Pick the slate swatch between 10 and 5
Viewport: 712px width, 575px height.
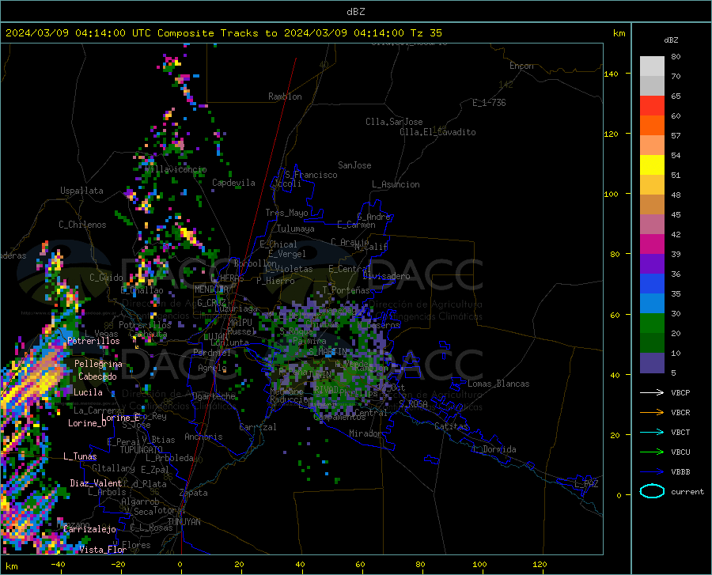(x=652, y=363)
